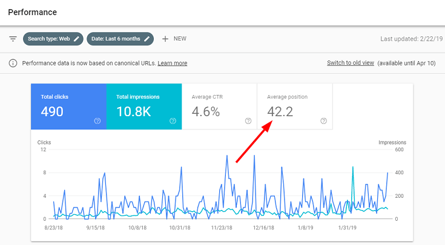Click the info icon beside performance notice
The image size is (445, 245).
13,63
